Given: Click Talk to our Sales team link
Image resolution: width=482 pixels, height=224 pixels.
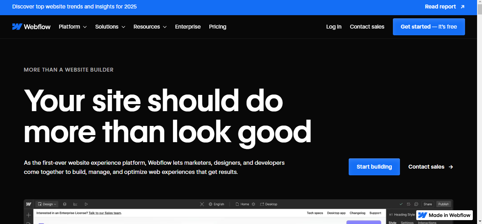Looking at the screenshot, I should pos(105,213).
